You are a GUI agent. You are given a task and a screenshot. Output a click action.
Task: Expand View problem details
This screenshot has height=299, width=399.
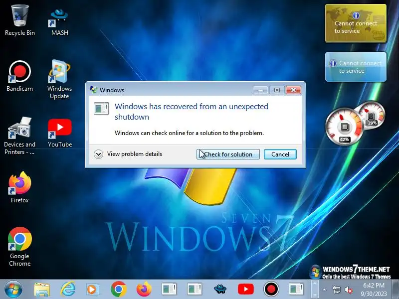tap(128, 154)
